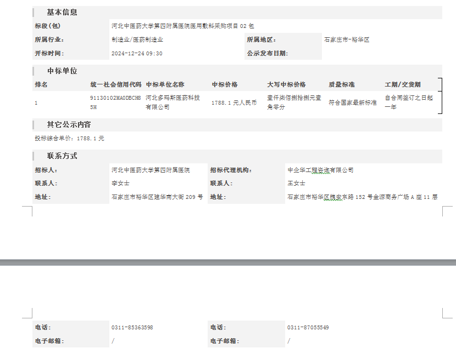Click the 质量标准 column header
The image size is (456, 354).
click(342, 84)
